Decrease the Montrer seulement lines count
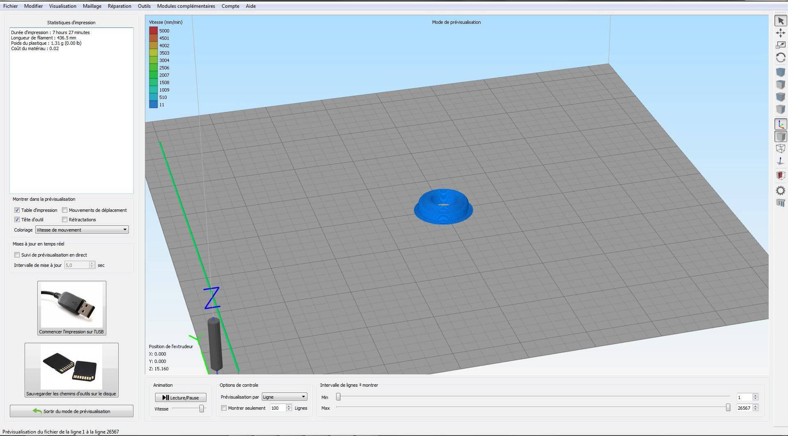The width and height of the screenshot is (788, 436). tap(289, 410)
